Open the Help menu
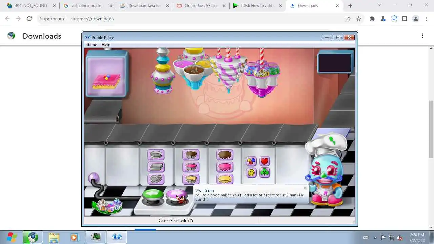 coord(106,45)
